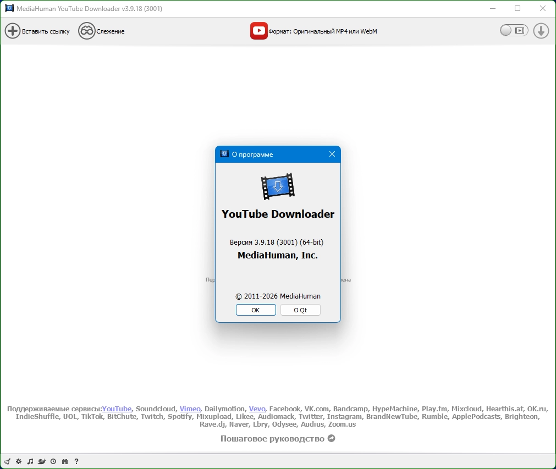Click the app icon in the main window title bar
Image resolution: width=556 pixels, height=469 pixels.
click(9, 8)
